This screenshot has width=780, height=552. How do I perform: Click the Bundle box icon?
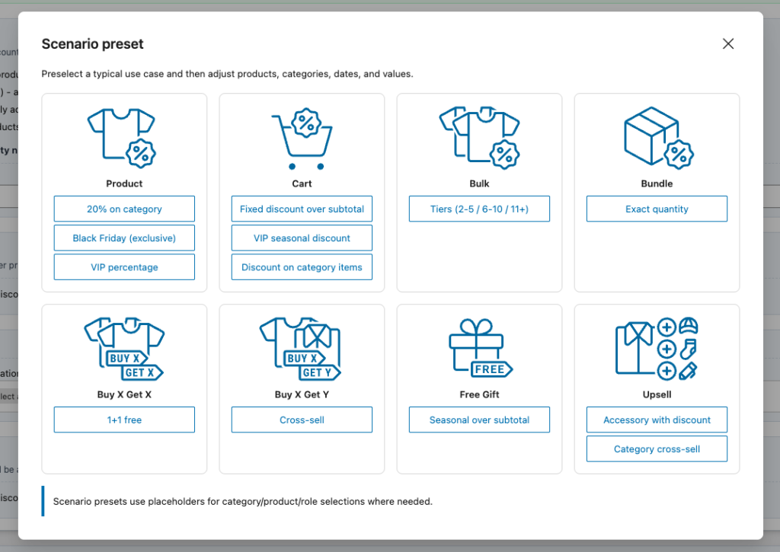pyautogui.click(x=657, y=138)
